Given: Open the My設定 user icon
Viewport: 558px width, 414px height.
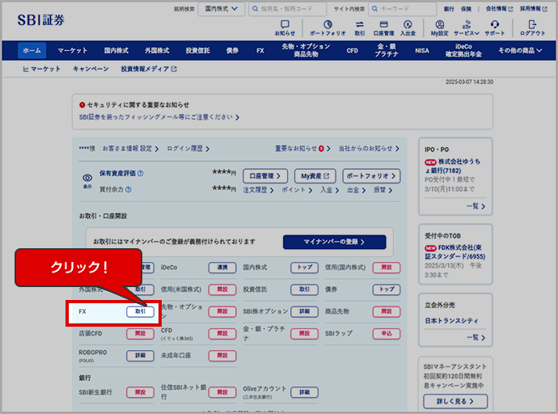Looking at the screenshot, I should point(440,27).
